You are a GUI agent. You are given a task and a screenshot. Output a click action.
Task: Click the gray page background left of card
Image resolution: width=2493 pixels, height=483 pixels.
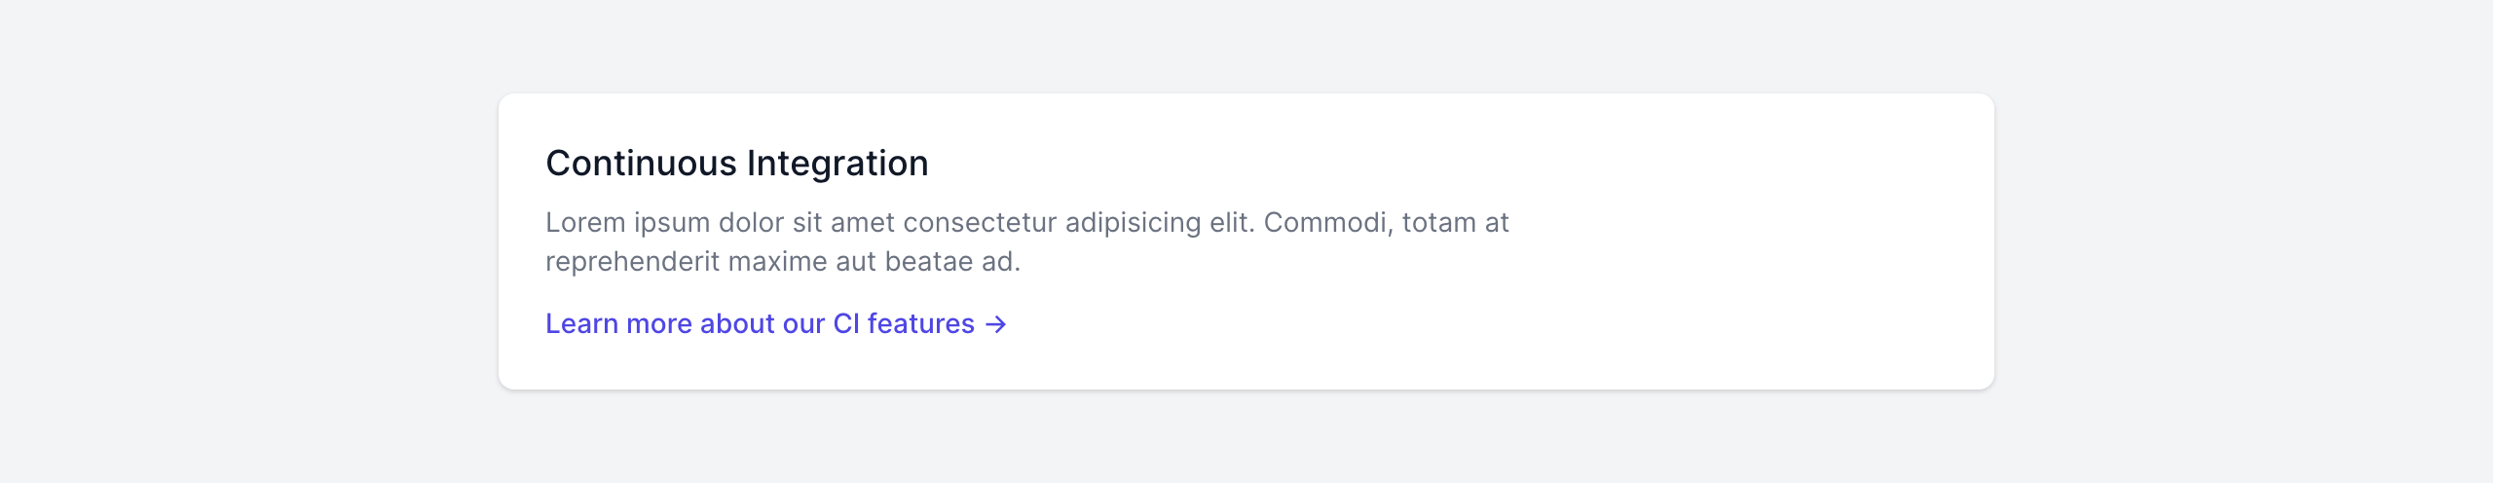(243, 241)
